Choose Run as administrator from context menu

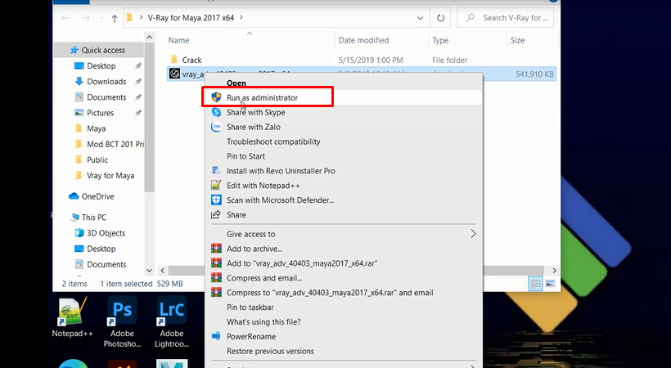(x=262, y=97)
